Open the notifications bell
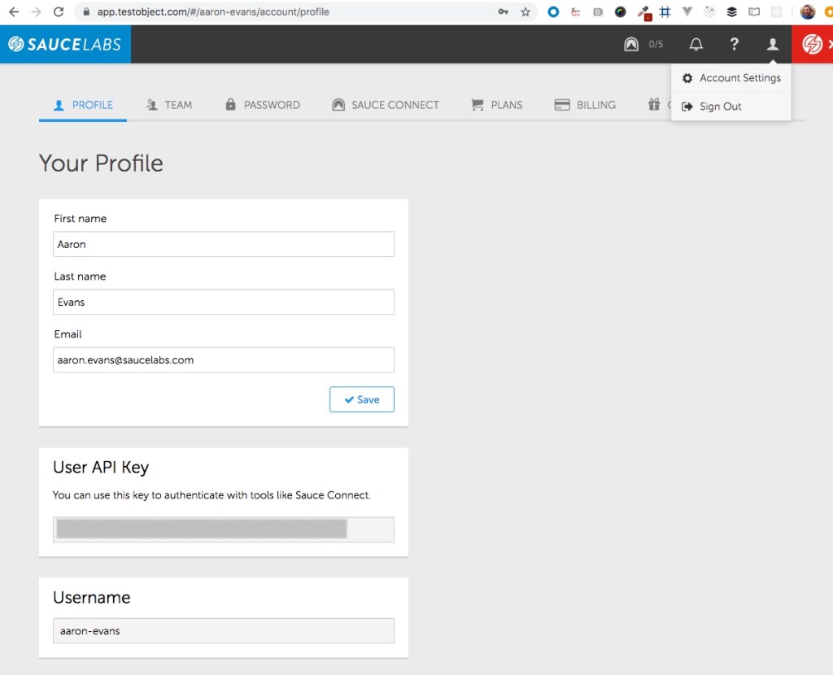Screen dimensions: 833x675 point(696,45)
